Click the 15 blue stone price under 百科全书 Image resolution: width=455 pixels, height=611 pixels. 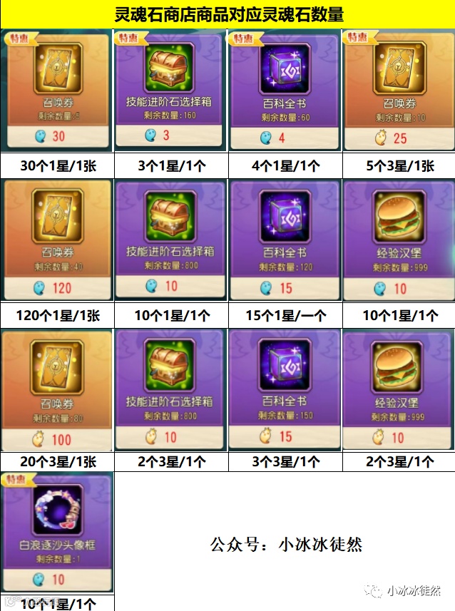(x=285, y=288)
